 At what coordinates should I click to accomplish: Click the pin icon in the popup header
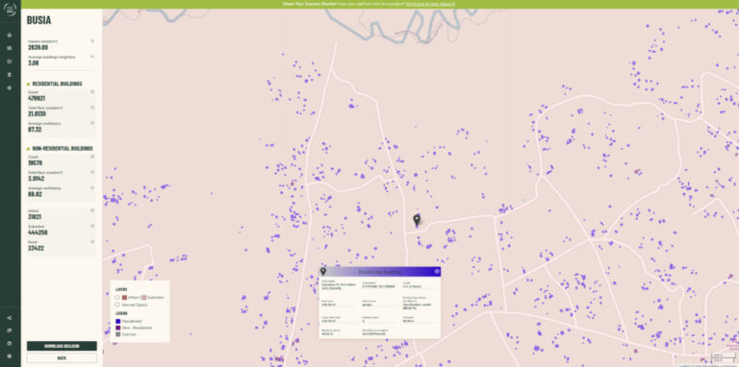tap(323, 272)
